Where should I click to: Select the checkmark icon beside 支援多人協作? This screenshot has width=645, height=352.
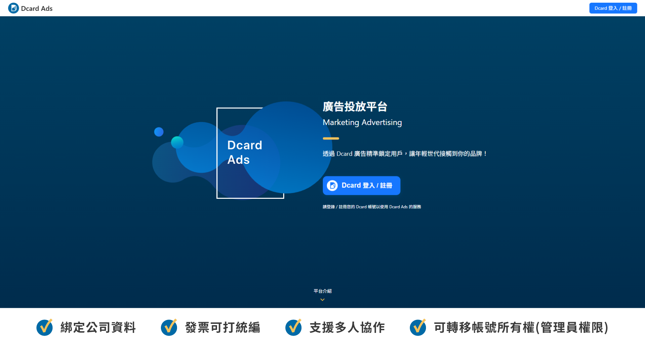[x=294, y=328]
